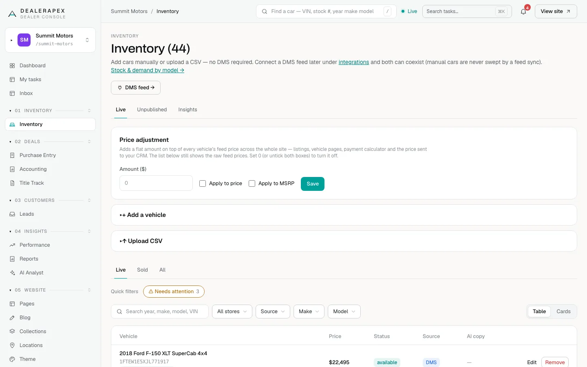Switch to the Insights tab
This screenshot has width=587, height=367.
[x=188, y=110]
